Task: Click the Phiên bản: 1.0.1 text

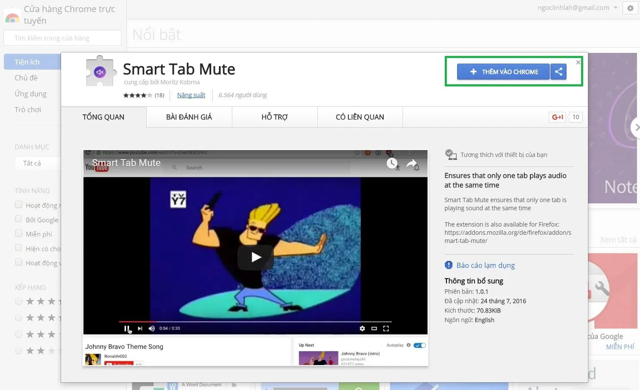Action: click(466, 292)
